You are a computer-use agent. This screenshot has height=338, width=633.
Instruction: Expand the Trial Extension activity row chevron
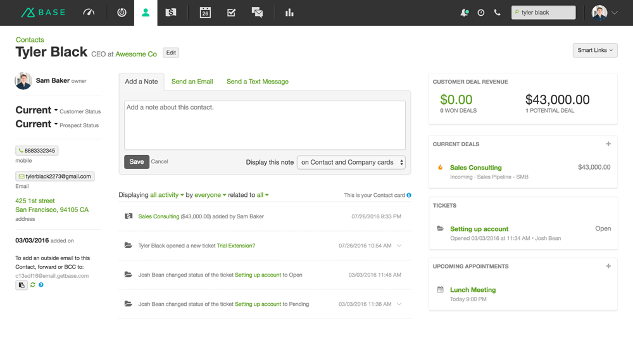[x=399, y=246]
